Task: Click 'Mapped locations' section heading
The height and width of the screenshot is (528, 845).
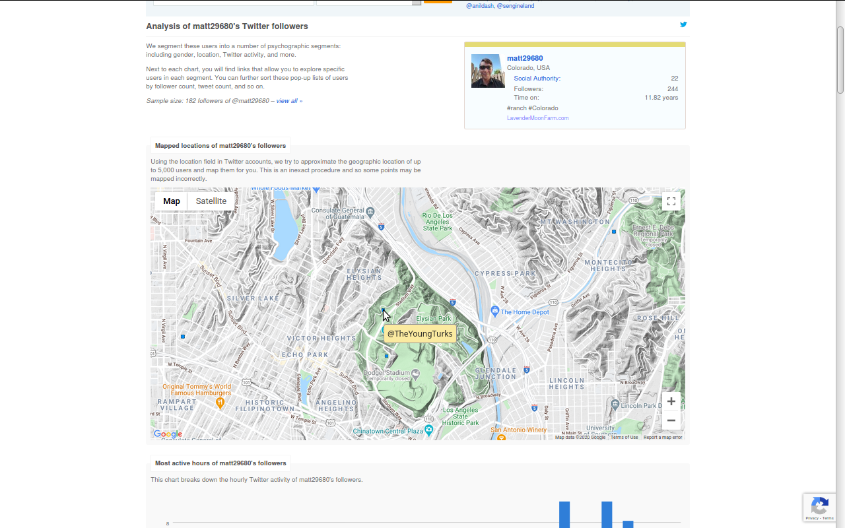Action: coord(220,146)
